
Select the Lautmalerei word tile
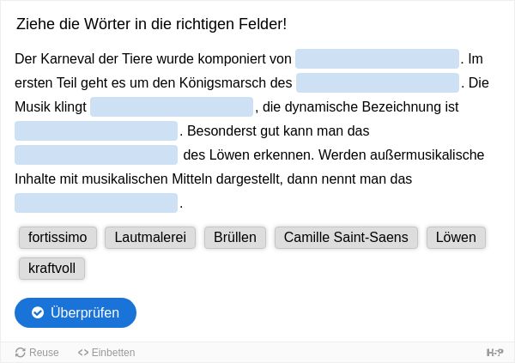pos(150,238)
